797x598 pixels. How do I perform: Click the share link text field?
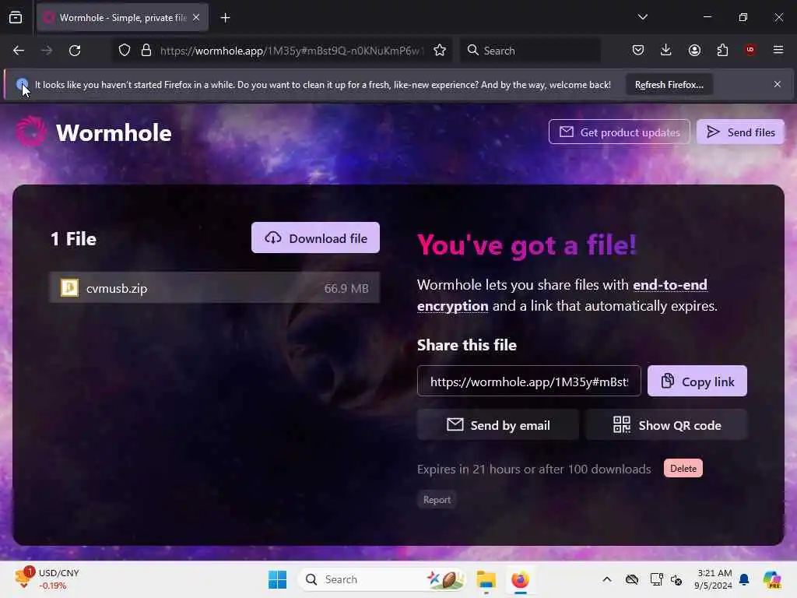point(528,382)
